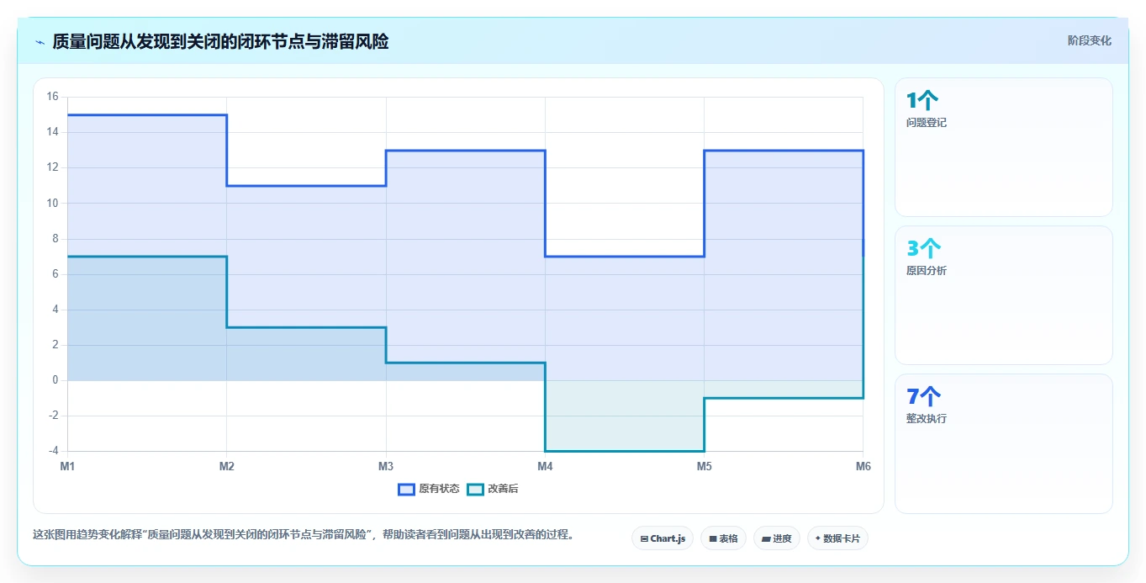This screenshot has width=1146, height=583.
Task: Click the M6 x-axis label
Action: click(x=863, y=466)
